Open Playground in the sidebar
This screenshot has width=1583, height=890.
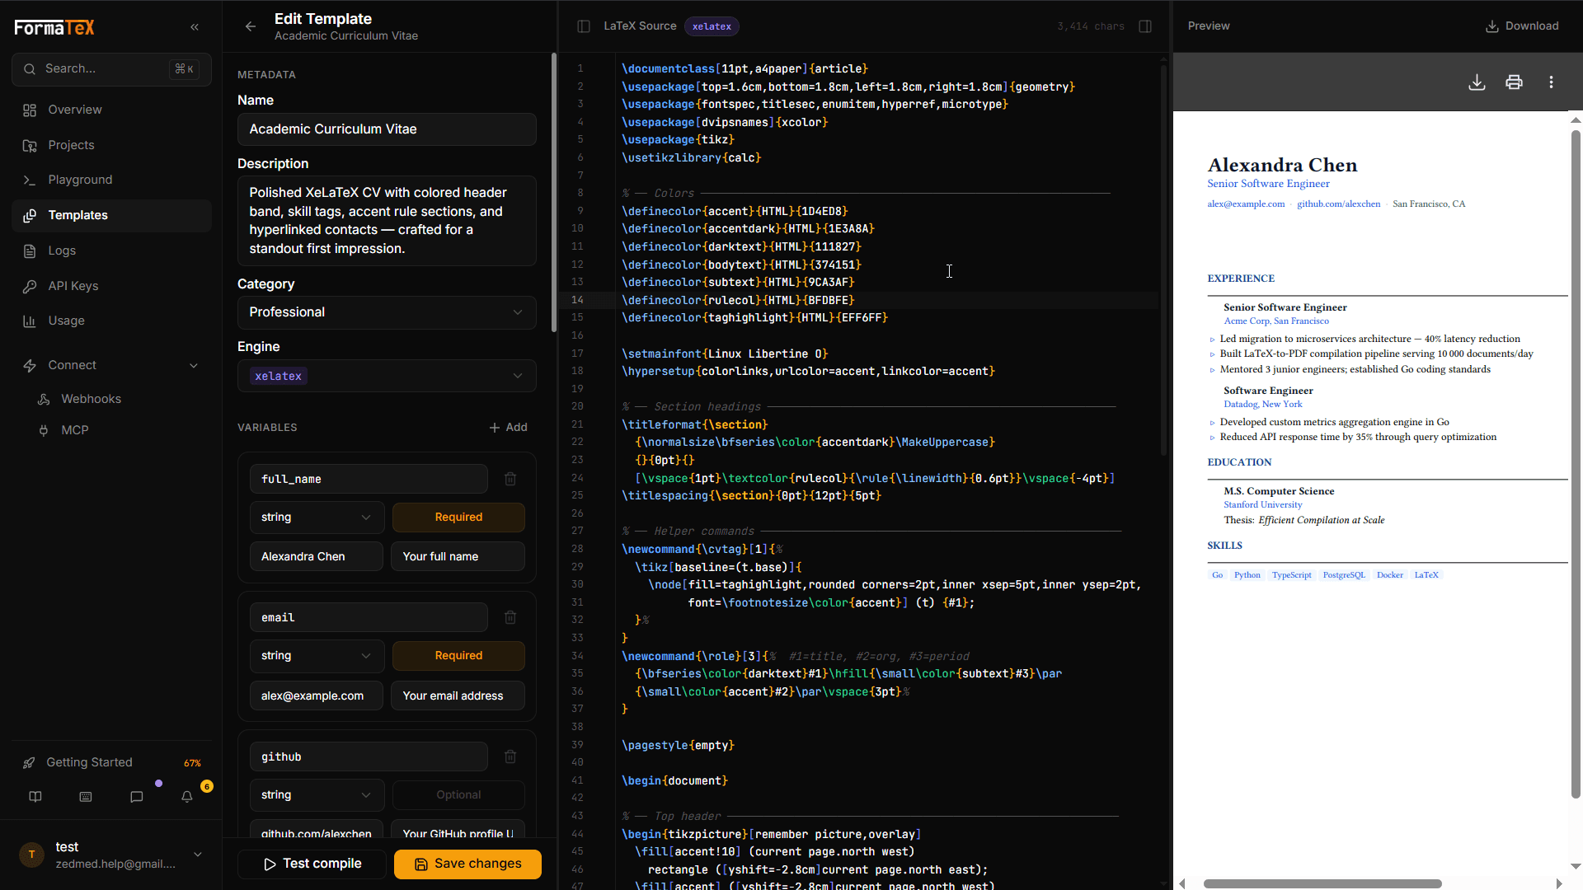[x=112, y=180]
